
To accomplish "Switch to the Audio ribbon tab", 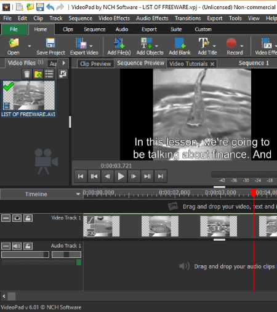I will [122, 29].
